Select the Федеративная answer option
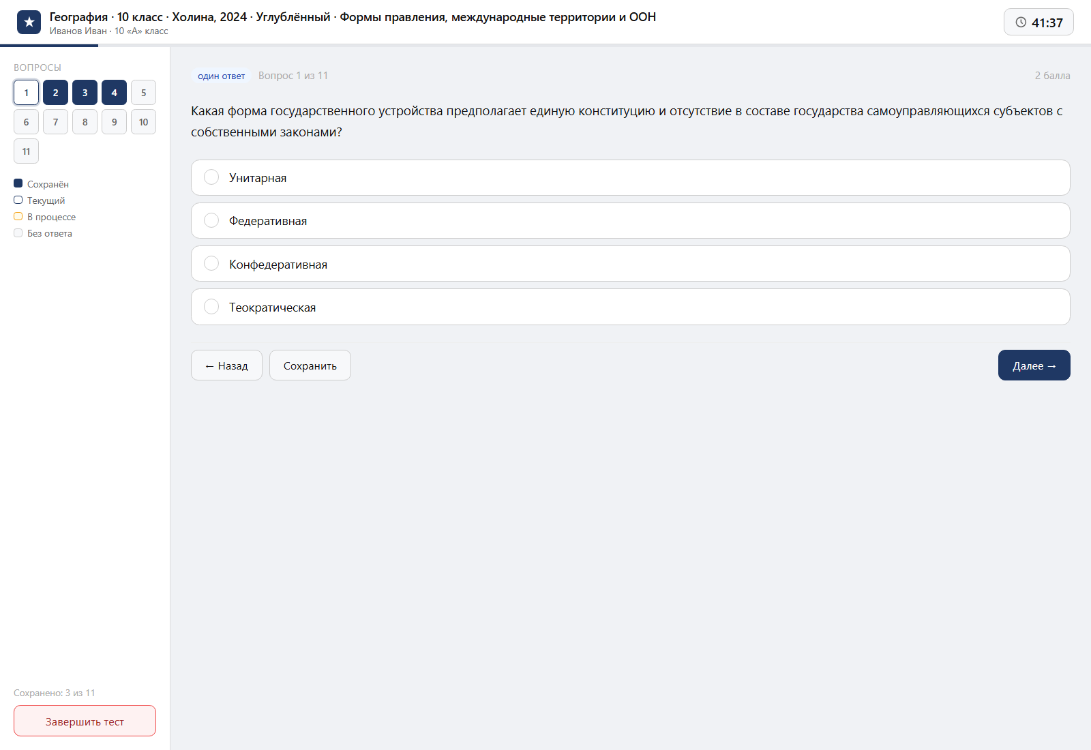This screenshot has width=1091, height=750. [630, 221]
